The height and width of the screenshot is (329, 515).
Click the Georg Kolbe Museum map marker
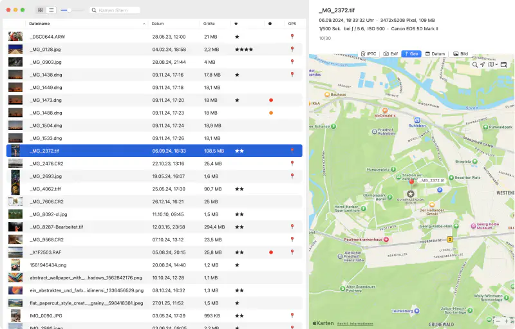pyautogui.click(x=473, y=226)
